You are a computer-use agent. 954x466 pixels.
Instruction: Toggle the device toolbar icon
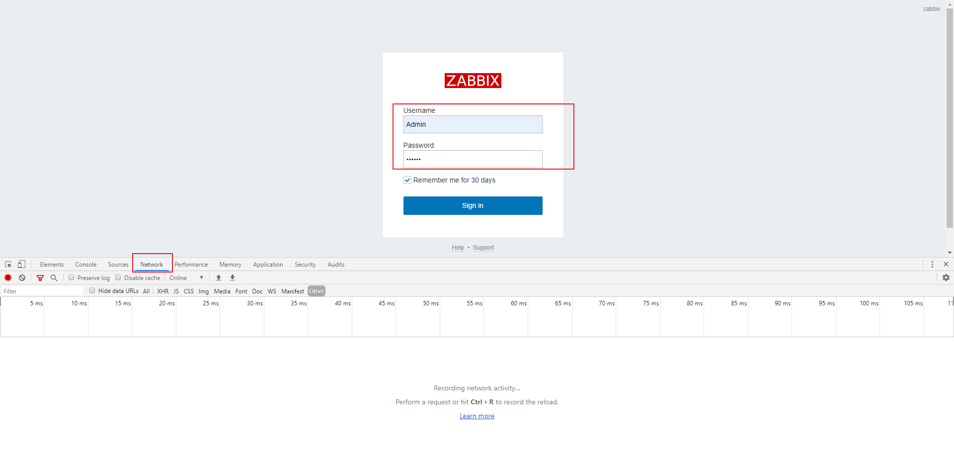[x=21, y=264]
